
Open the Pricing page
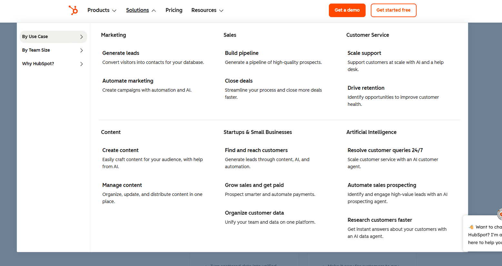coord(174,10)
